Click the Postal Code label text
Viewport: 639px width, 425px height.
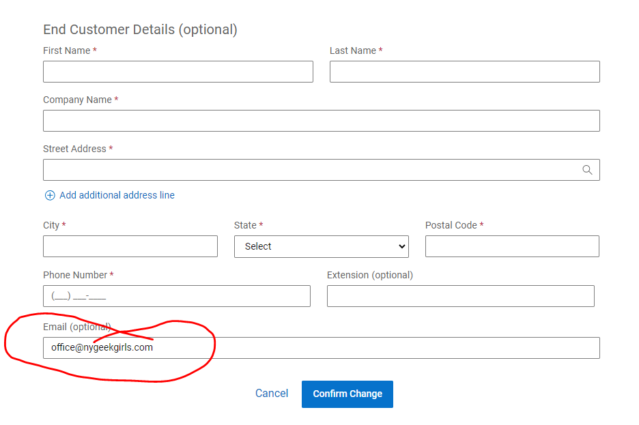click(x=451, y=225)
